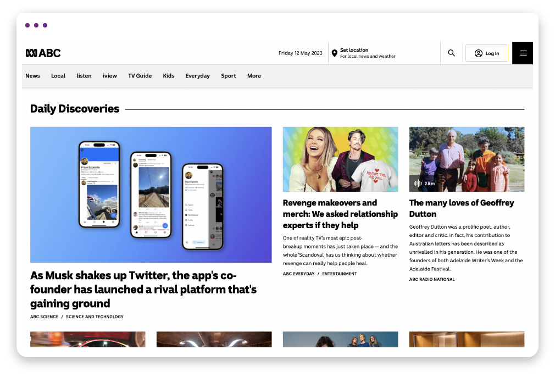Open the Revenge makeovers and merch headline
Image resolution: width=555 pixels, height=377 pixels.
click(340, 214)
